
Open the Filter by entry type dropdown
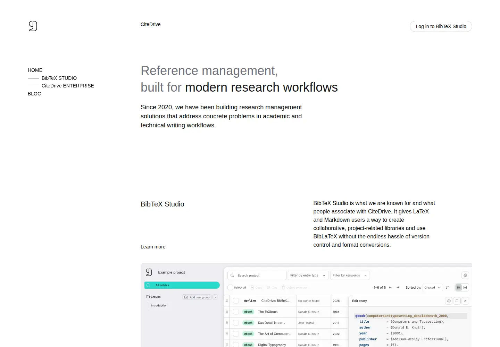pyautogui.click(x=308, y=275)
